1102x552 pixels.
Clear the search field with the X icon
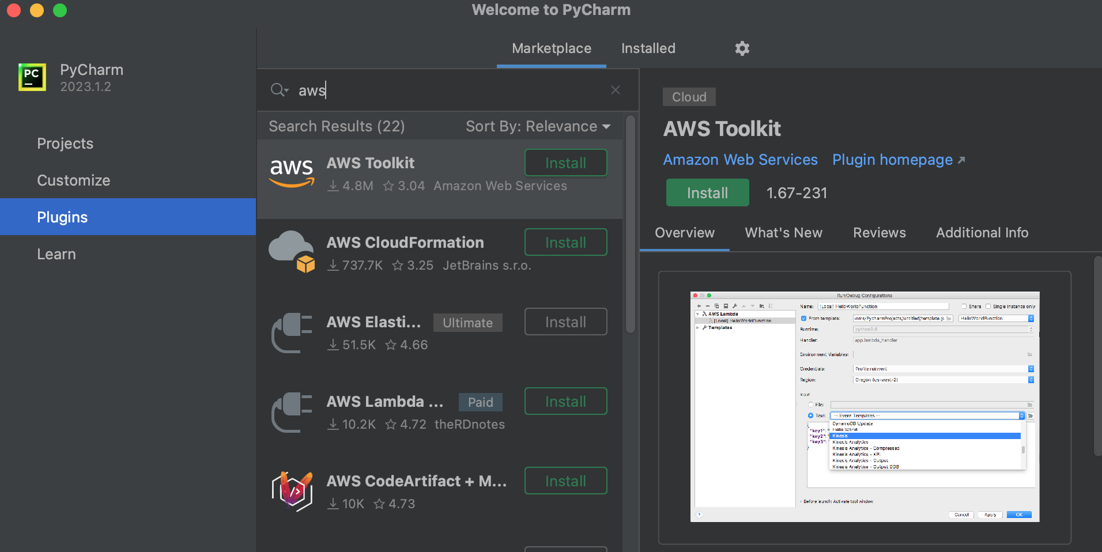coord(615,90)
